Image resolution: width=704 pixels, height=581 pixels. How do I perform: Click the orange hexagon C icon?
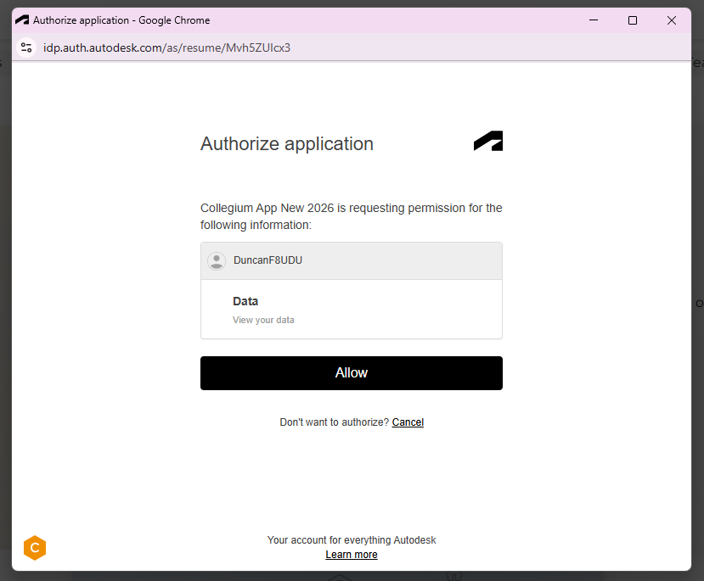(35, 548)
